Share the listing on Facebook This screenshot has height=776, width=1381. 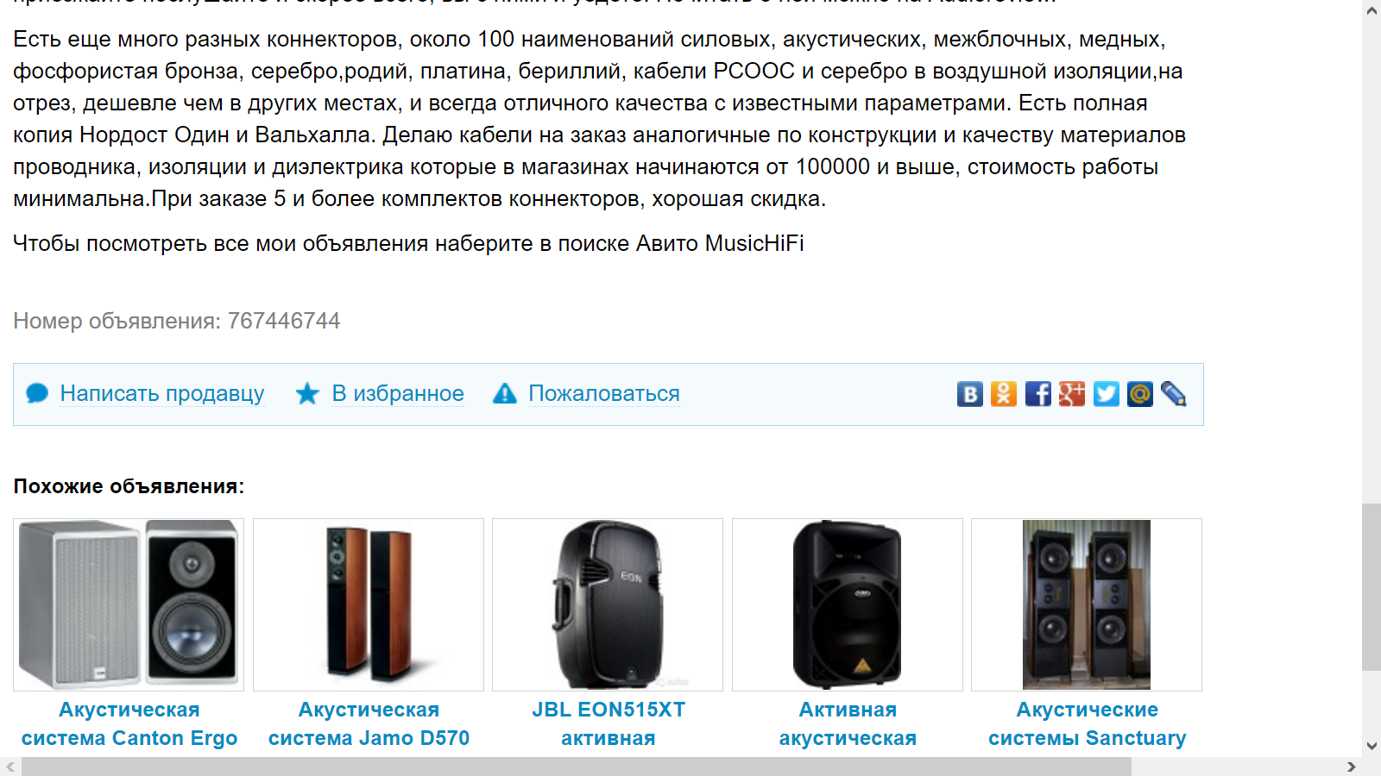coord(1037,394)
